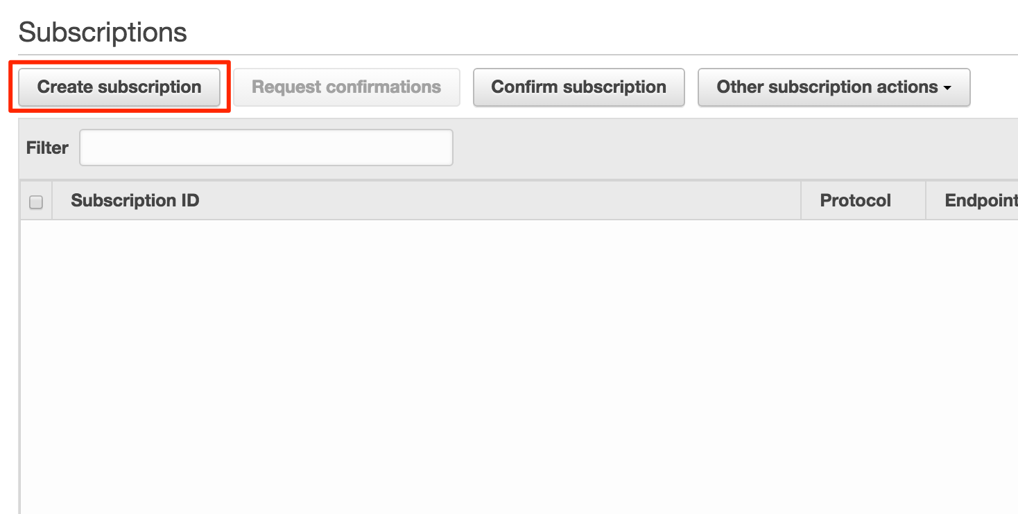Click the Request confirmations button

pos(346,87)
